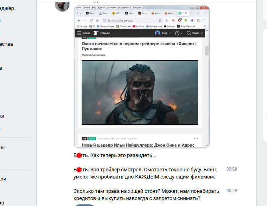The width and height of the screenshot is (267, 206).
Task: Click the red shield extension icon
Action: coord(173,20)
